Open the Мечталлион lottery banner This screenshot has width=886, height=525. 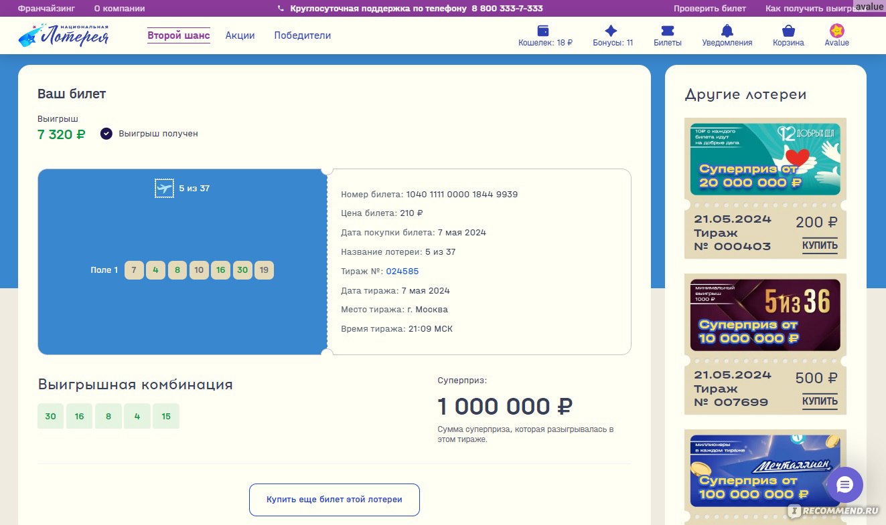tap(765, 471)
